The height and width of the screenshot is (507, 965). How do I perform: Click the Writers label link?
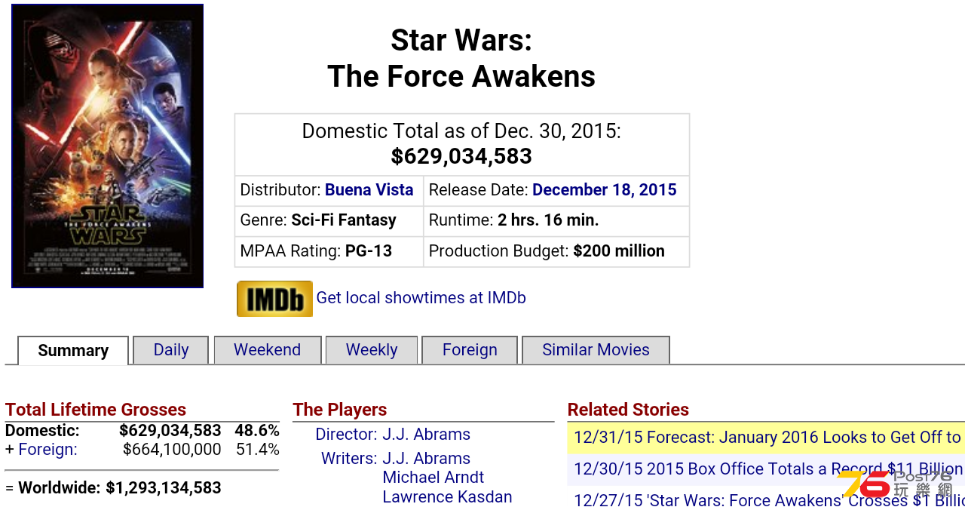349,459
